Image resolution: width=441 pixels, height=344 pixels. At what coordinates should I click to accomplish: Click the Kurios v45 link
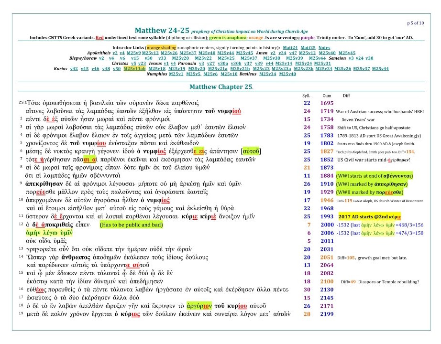84,69
